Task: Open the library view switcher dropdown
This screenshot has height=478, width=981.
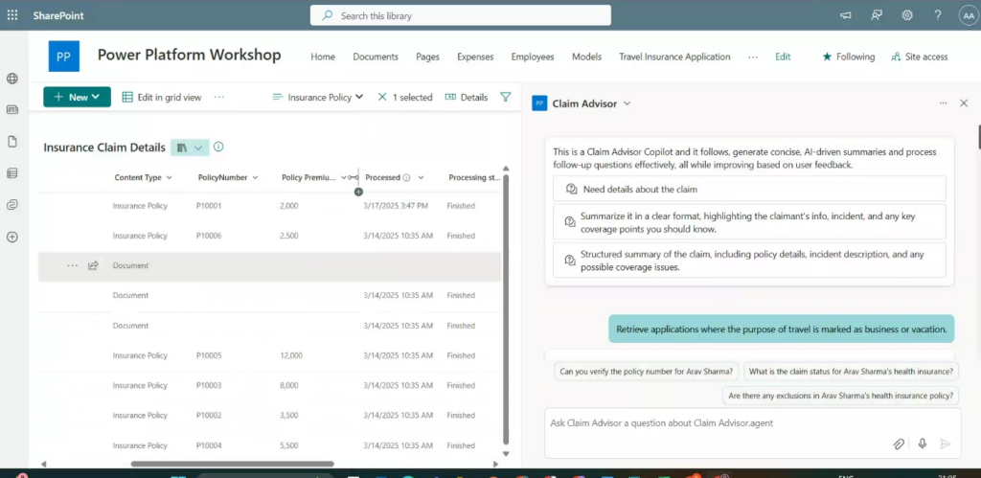Action: coord(190,148)
